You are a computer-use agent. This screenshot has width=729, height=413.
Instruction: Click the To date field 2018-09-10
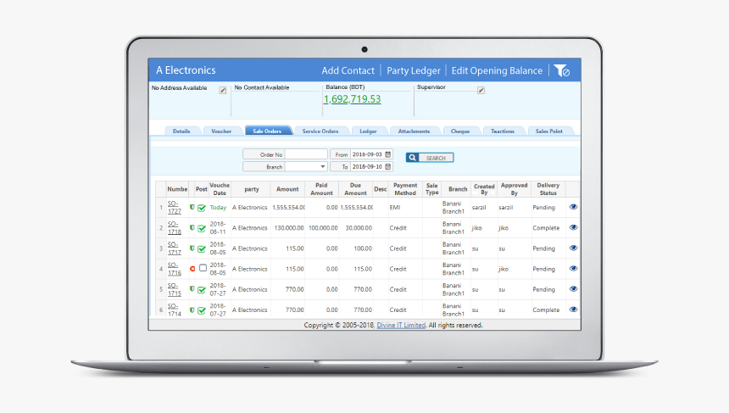367,166
